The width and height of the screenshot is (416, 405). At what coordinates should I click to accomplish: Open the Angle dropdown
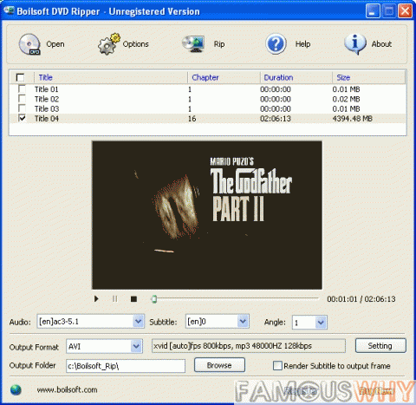click(x=321, y=322)
